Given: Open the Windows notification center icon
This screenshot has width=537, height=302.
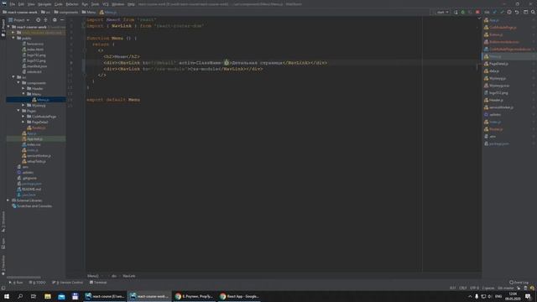Looking at the screenshot, I should tap(528, 296).
